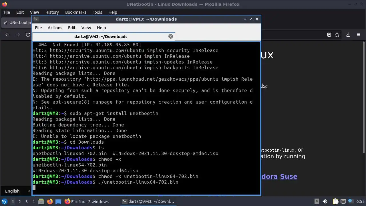This screenshot has width=366, height=206.
Task: Switch to workspace 2 in the pager
Action: (x=19, y=201)
